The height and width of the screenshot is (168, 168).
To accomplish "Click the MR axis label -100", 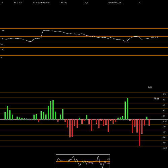I will (x=165, y=148).
